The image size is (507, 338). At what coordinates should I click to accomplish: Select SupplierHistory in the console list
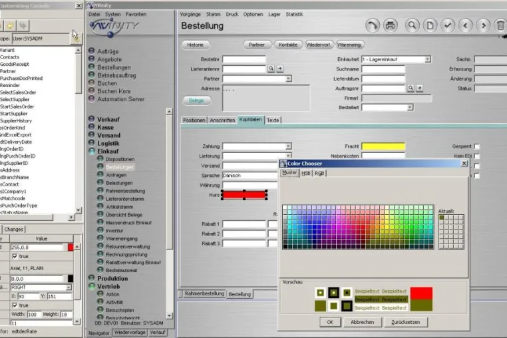pyautogui.click(x=16, y=120)
